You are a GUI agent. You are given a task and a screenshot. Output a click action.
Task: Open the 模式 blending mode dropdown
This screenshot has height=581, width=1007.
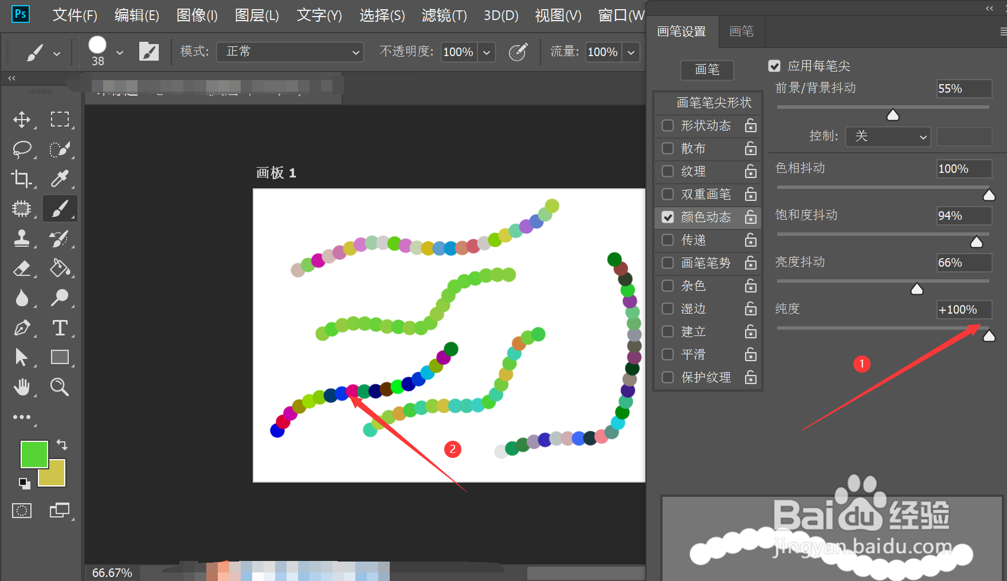(x=289, y=52)
